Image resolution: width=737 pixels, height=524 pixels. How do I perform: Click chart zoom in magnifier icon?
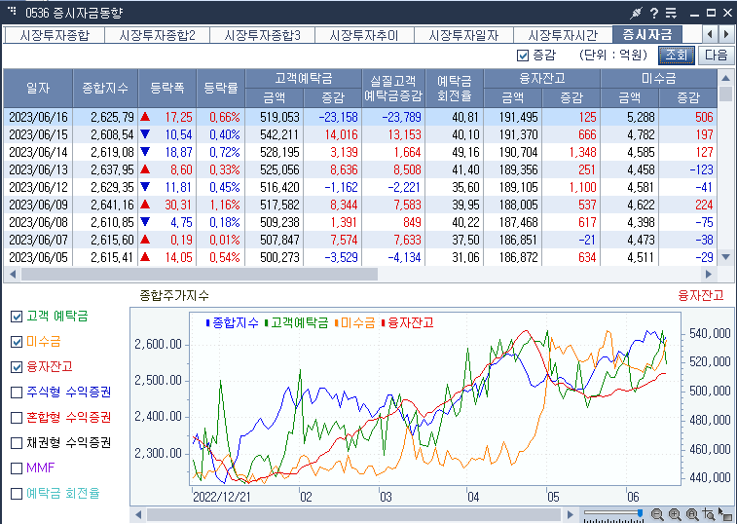tap(675, 514)
